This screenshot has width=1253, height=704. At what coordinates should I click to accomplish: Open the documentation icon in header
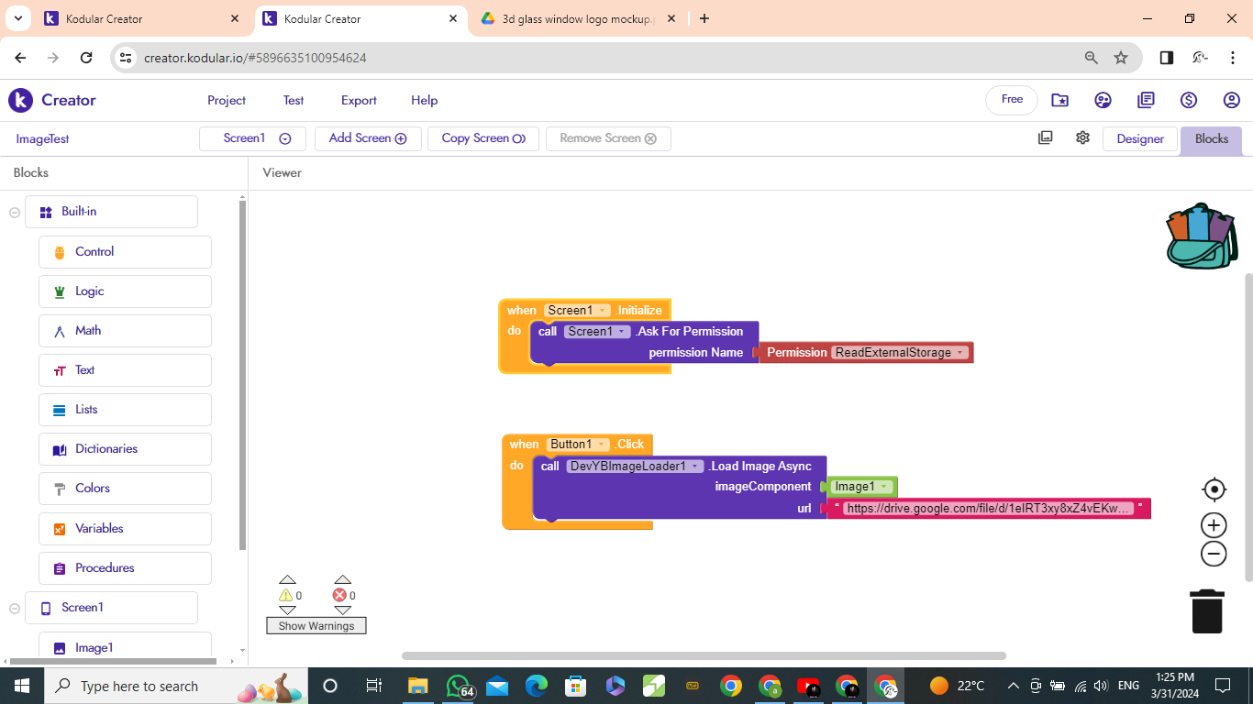(1146, 100)
